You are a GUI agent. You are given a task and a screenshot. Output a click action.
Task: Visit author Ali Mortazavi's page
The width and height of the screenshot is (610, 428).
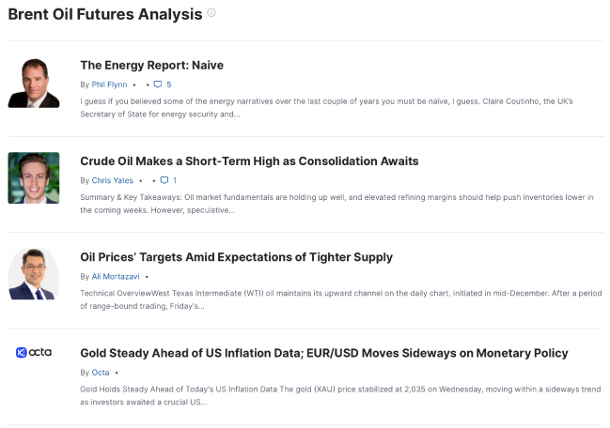[x=116, y=277]
